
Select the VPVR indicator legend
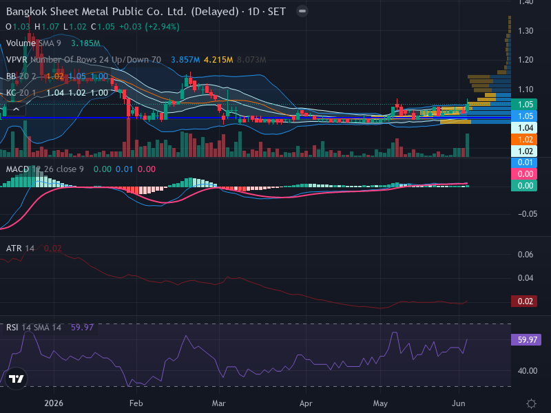[x=83, y=60]
